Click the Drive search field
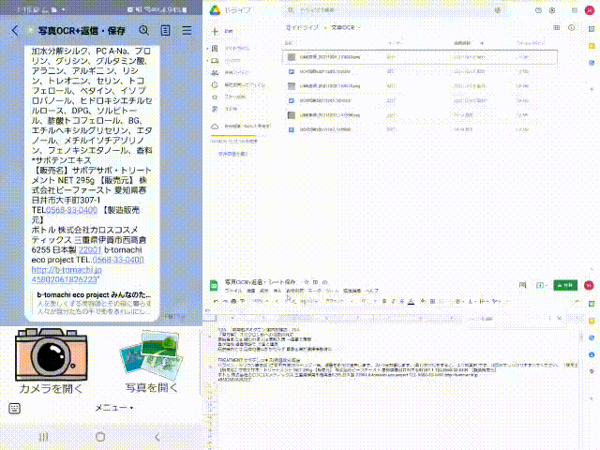This screenshot has height=450, width=600. point(394,10)
